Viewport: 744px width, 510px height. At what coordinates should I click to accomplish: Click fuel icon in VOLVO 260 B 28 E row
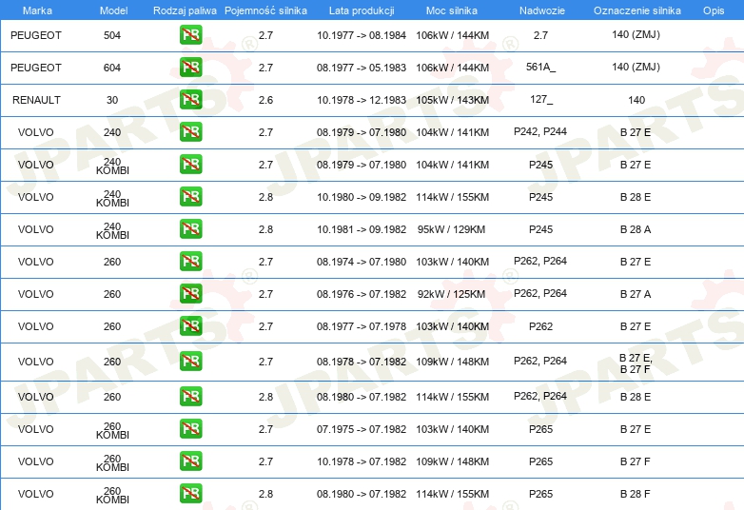pos(190,396)
